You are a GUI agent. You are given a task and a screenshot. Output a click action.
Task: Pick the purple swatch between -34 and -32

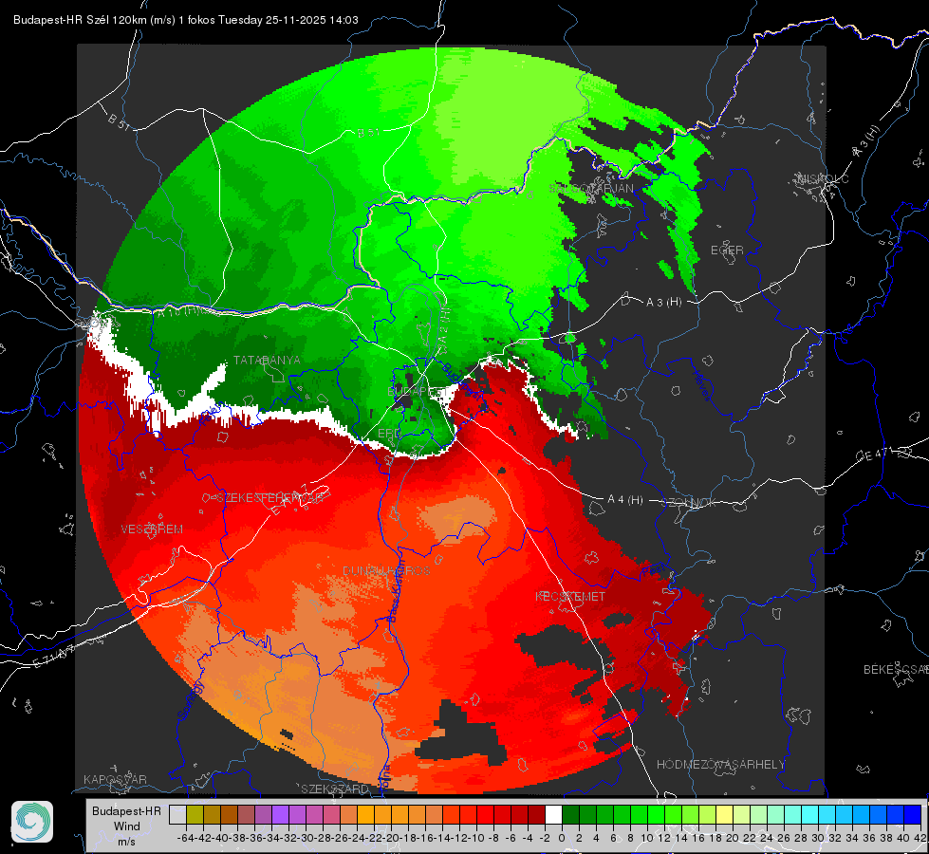pyautogui.click(x=280, y=814)
